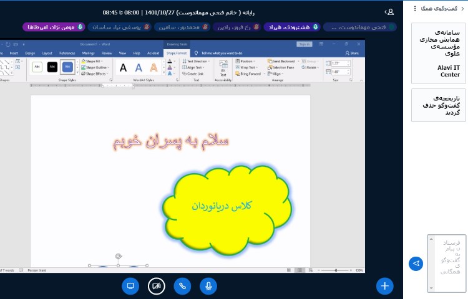Open the blue plus actions button
Image resolution: width=468 pixels, height=299 pixels.
[x=385, y=286]
